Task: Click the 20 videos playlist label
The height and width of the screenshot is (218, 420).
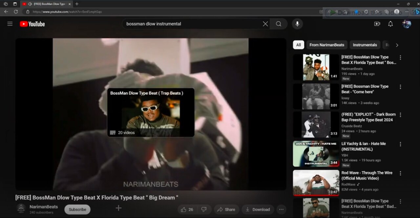Action: point(126,133)
